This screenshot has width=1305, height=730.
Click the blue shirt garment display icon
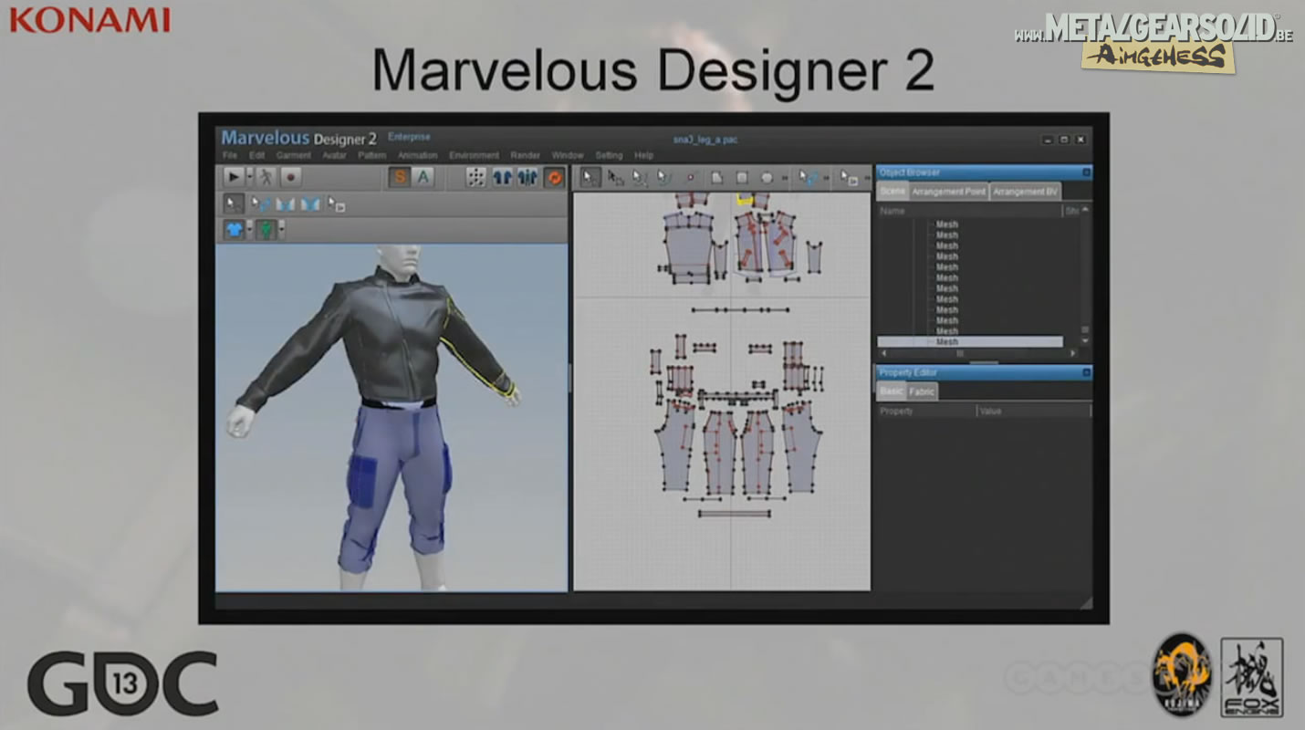pos(235,229)
